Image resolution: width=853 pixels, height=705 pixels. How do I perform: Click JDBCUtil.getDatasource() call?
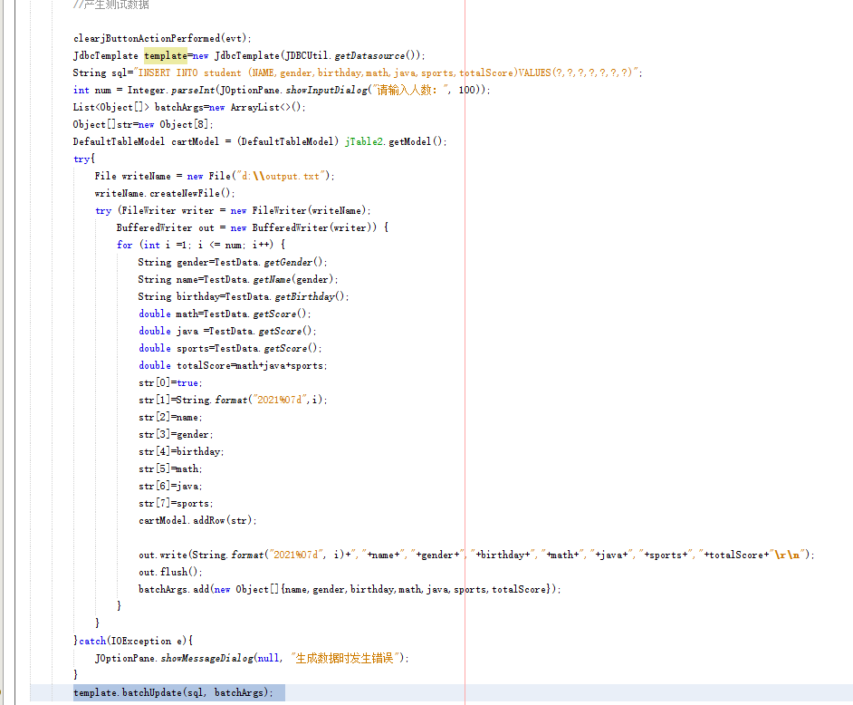351,55
